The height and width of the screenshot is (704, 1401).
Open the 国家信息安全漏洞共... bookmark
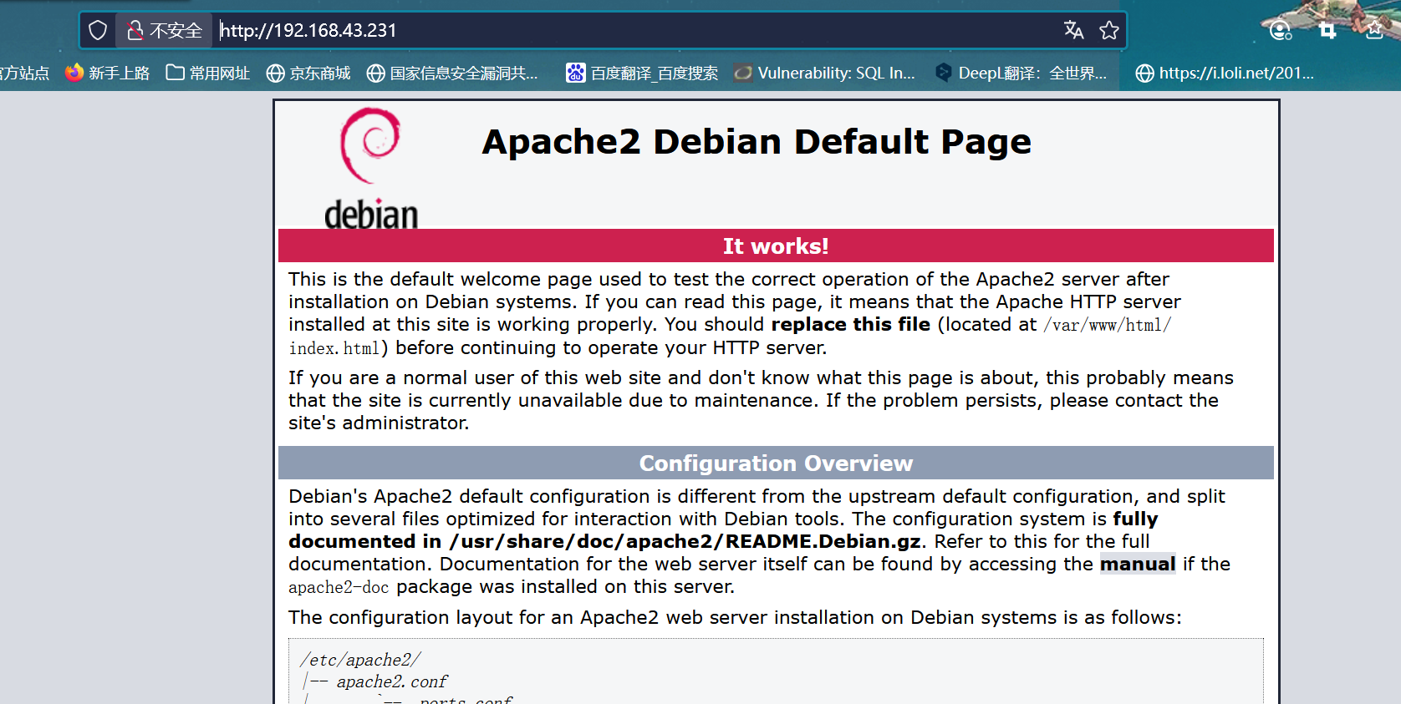point(452,73)
